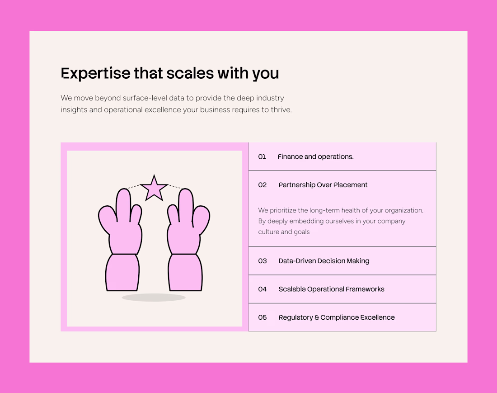Click the 05 number marker

[263, 317]
